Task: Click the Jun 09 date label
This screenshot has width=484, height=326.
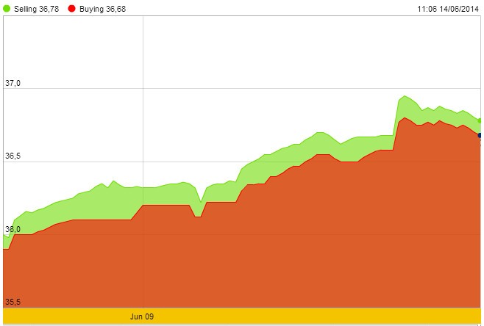Action: coord(142,316)
